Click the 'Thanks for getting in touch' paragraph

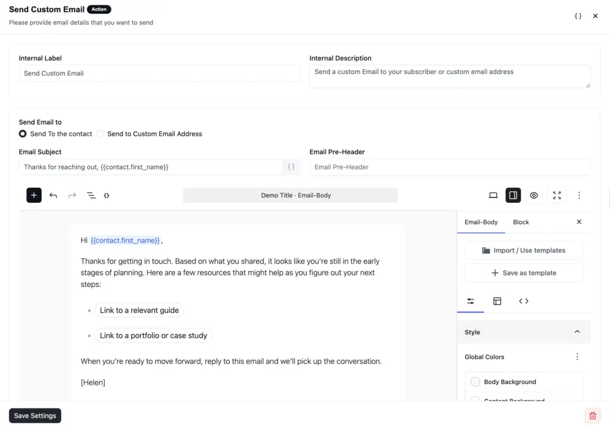(230, 273)
